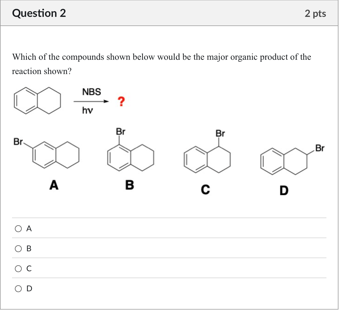Viewport: 339px width, 311px height.
Task: Click the tetralin starting material structure
Action: coord(37,101)
